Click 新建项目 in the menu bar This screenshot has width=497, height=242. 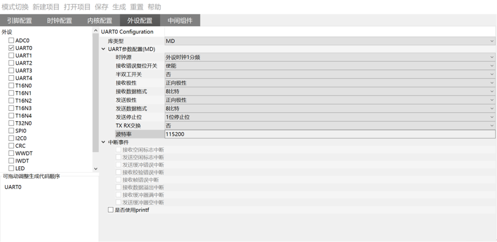tap(46, 6)
